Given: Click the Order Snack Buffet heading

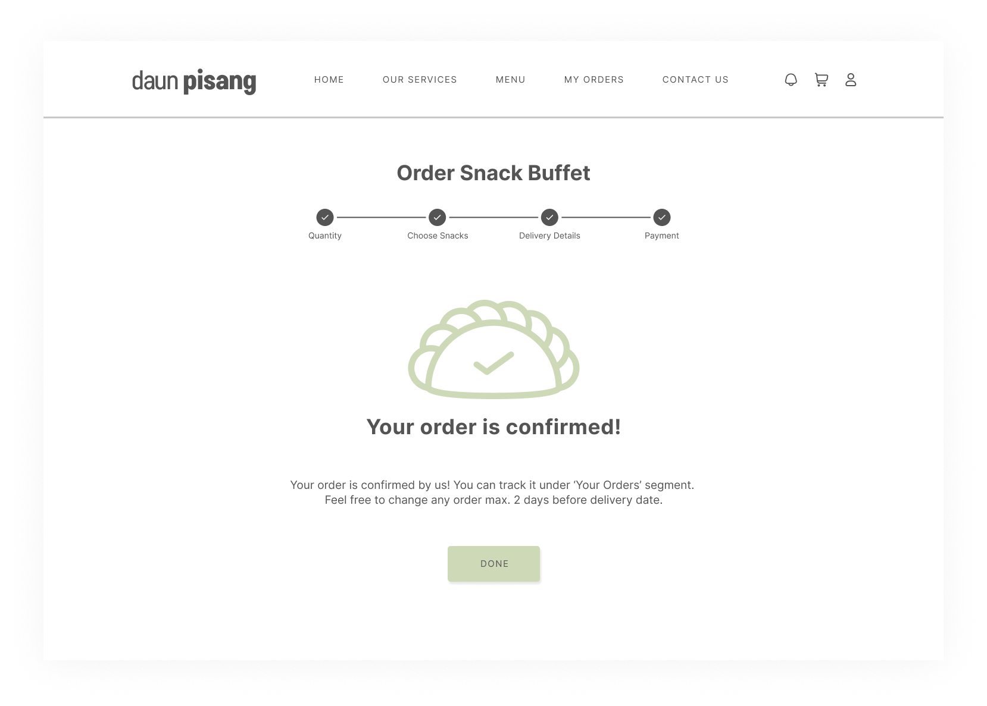Looking at the screenshot, I should (493, 173).
